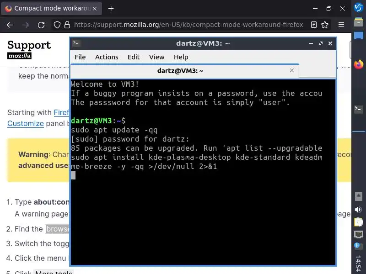The height and width of the screenshot is (274, 366).
Task: Open the wired network tray icon
Action: click(359, 234)
